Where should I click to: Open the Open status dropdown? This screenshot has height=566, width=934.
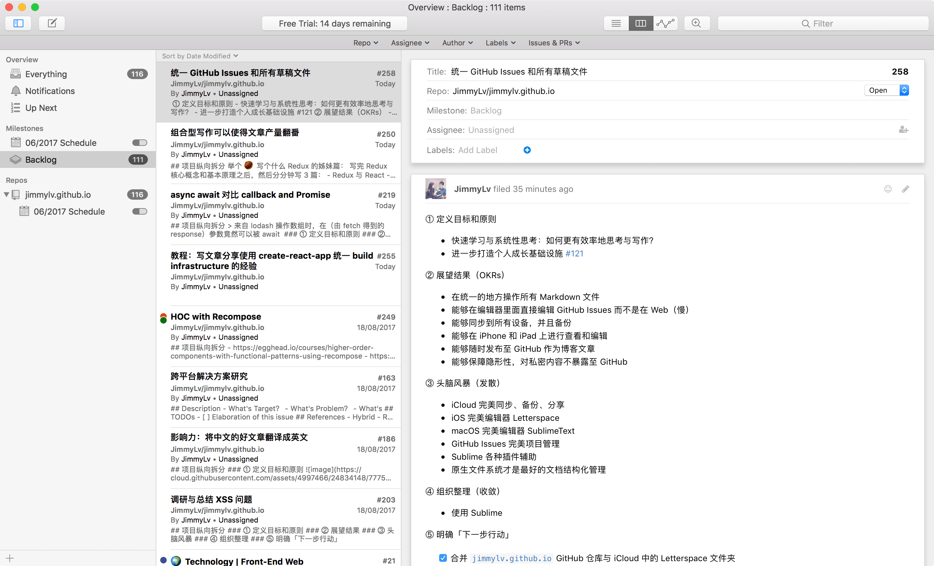[x=887, y=90]
